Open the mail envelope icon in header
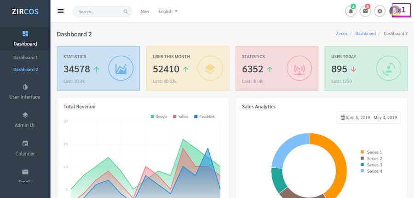 pos(365,11)
